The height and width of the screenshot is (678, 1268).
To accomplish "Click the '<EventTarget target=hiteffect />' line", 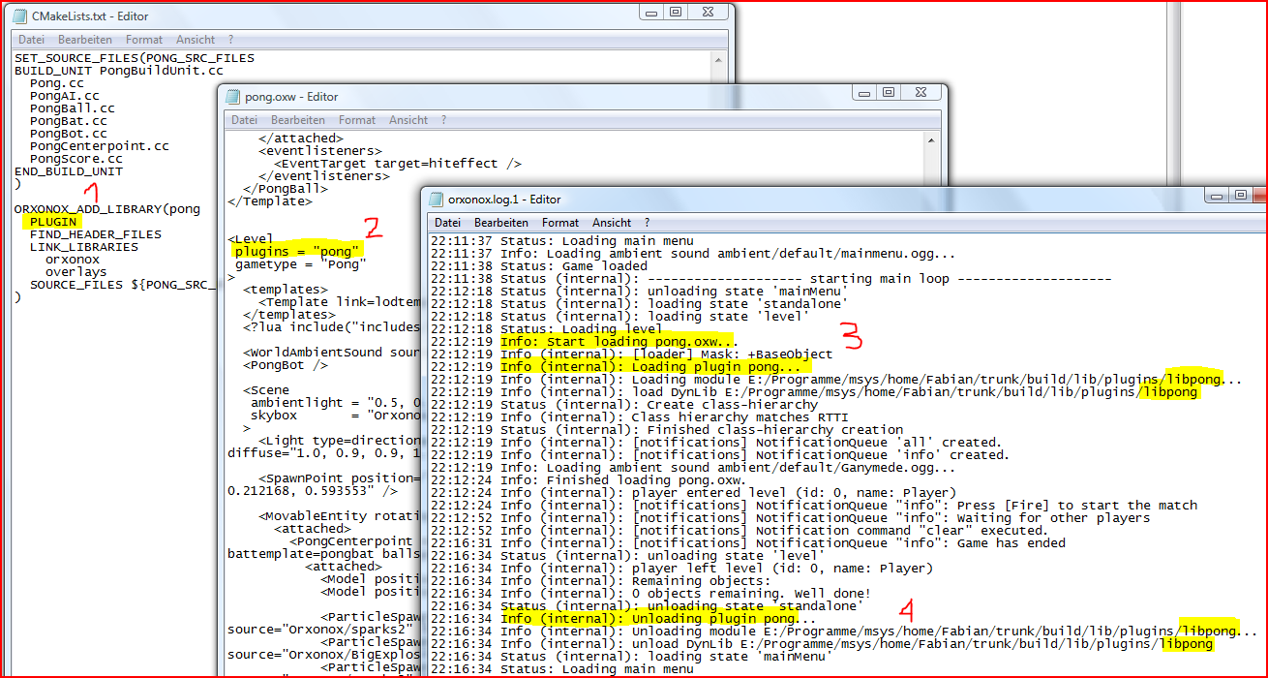I will pos(398,164).
